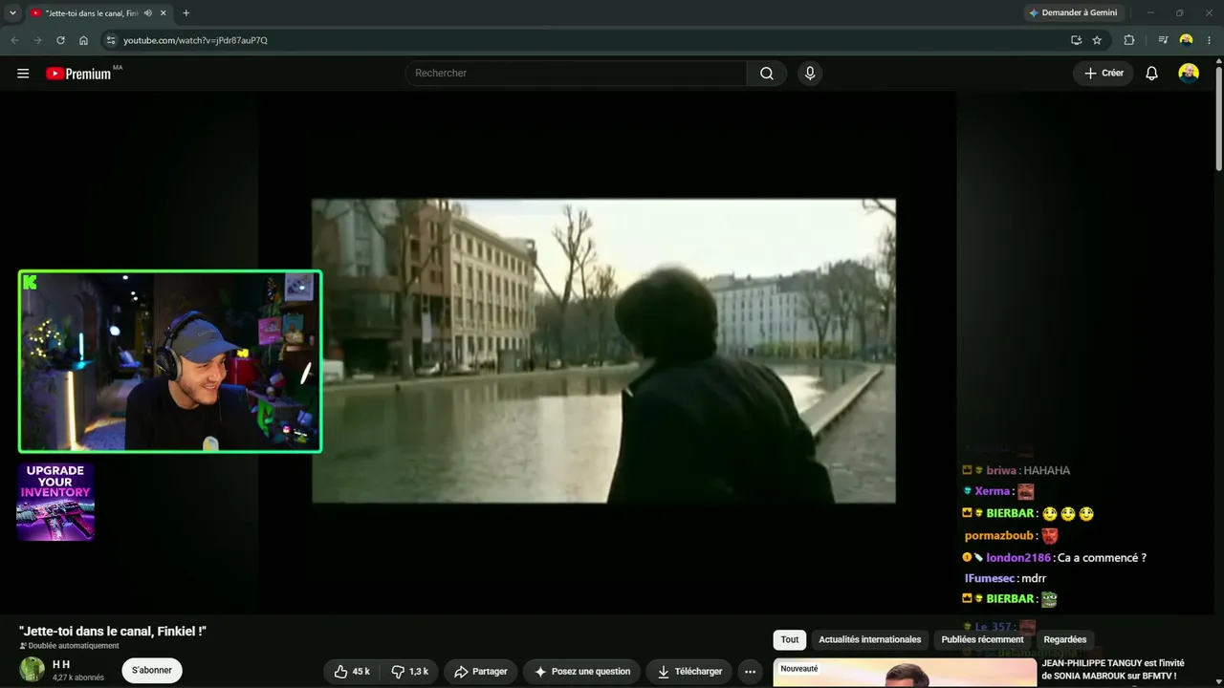Select the Actualités internationales chip
The image size is (1224, 688).
click(870, 639)
